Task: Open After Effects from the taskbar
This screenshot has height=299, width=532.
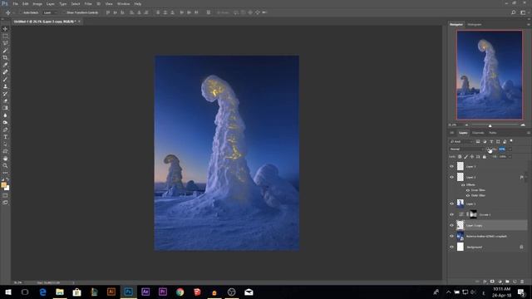Action: [145, 292]
